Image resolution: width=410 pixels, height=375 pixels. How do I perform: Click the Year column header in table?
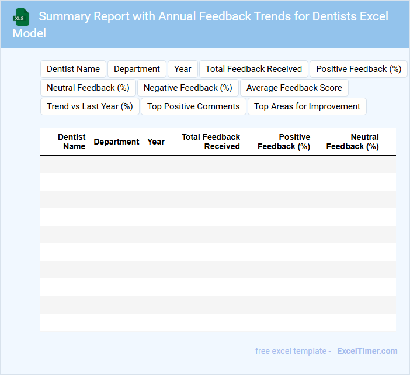coord(156,142)
